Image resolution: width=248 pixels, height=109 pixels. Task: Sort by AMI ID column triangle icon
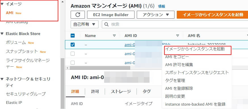coord(178,36)
